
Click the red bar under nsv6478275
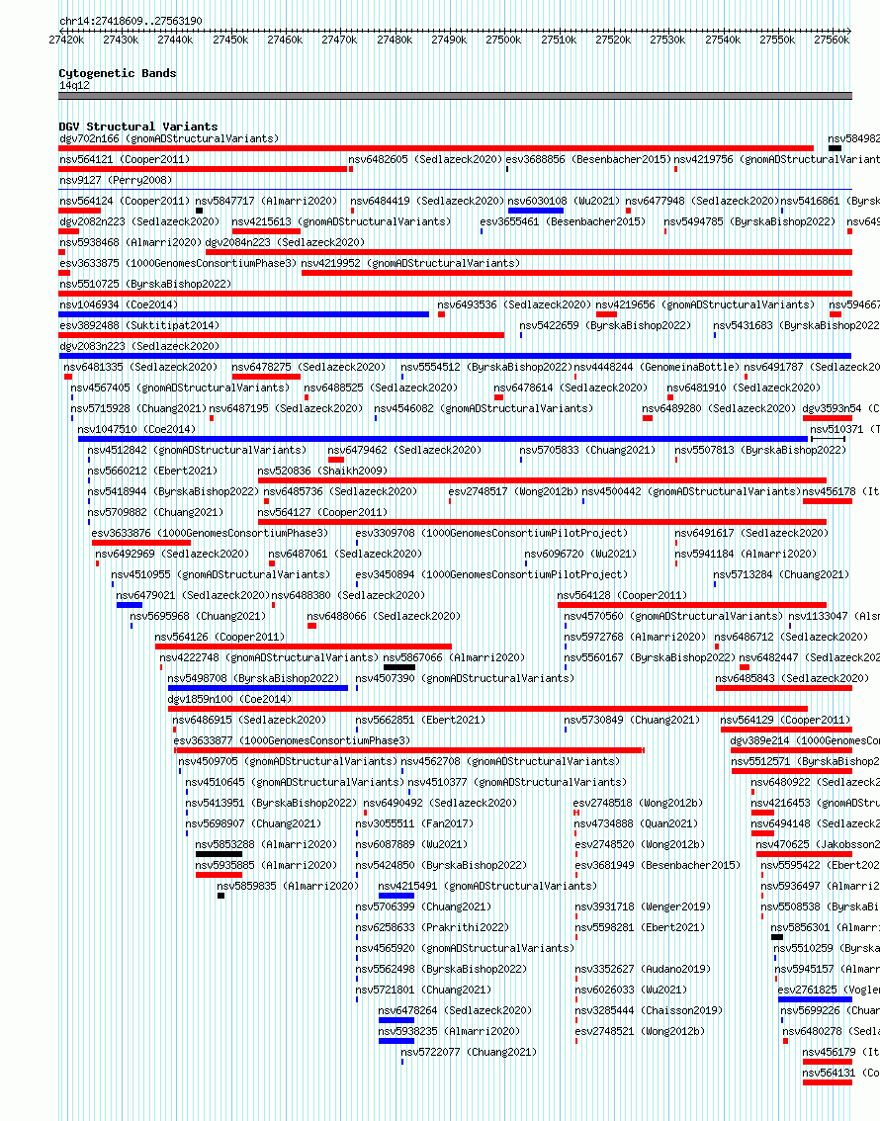(x=266, y=377)
